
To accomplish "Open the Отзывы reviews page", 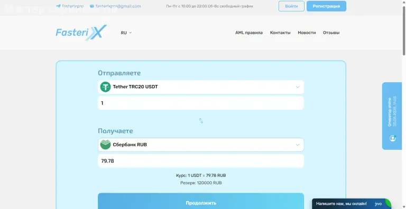I will [331, 33].
